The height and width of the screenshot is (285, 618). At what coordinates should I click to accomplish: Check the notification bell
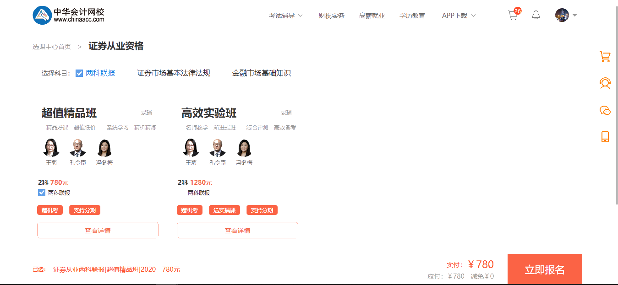(536, 15)
